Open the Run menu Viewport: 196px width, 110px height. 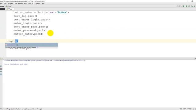point(25,4)
